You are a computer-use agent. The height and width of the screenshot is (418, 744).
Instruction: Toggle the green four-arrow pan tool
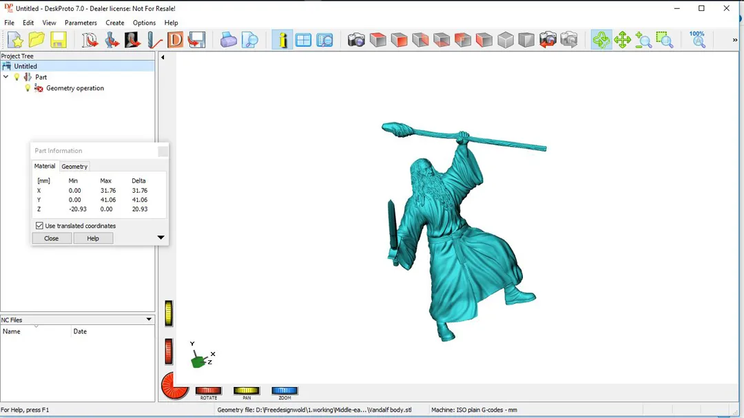[622, 40]
